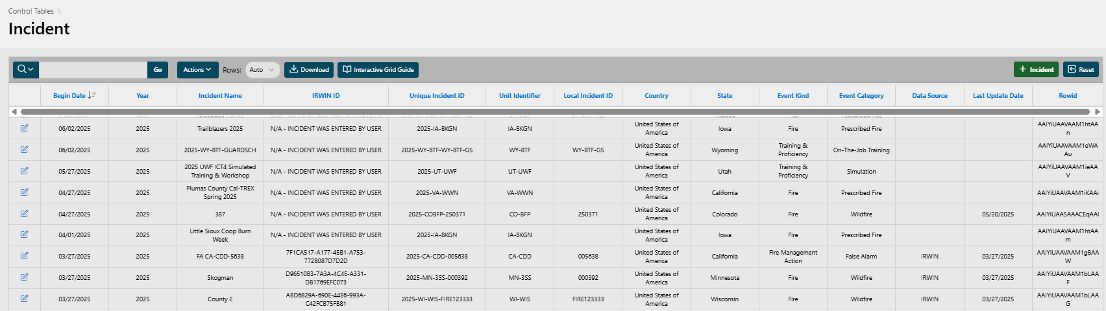Click the Data Source column header
Screen dimensions: 1106x311
point(929,95)
